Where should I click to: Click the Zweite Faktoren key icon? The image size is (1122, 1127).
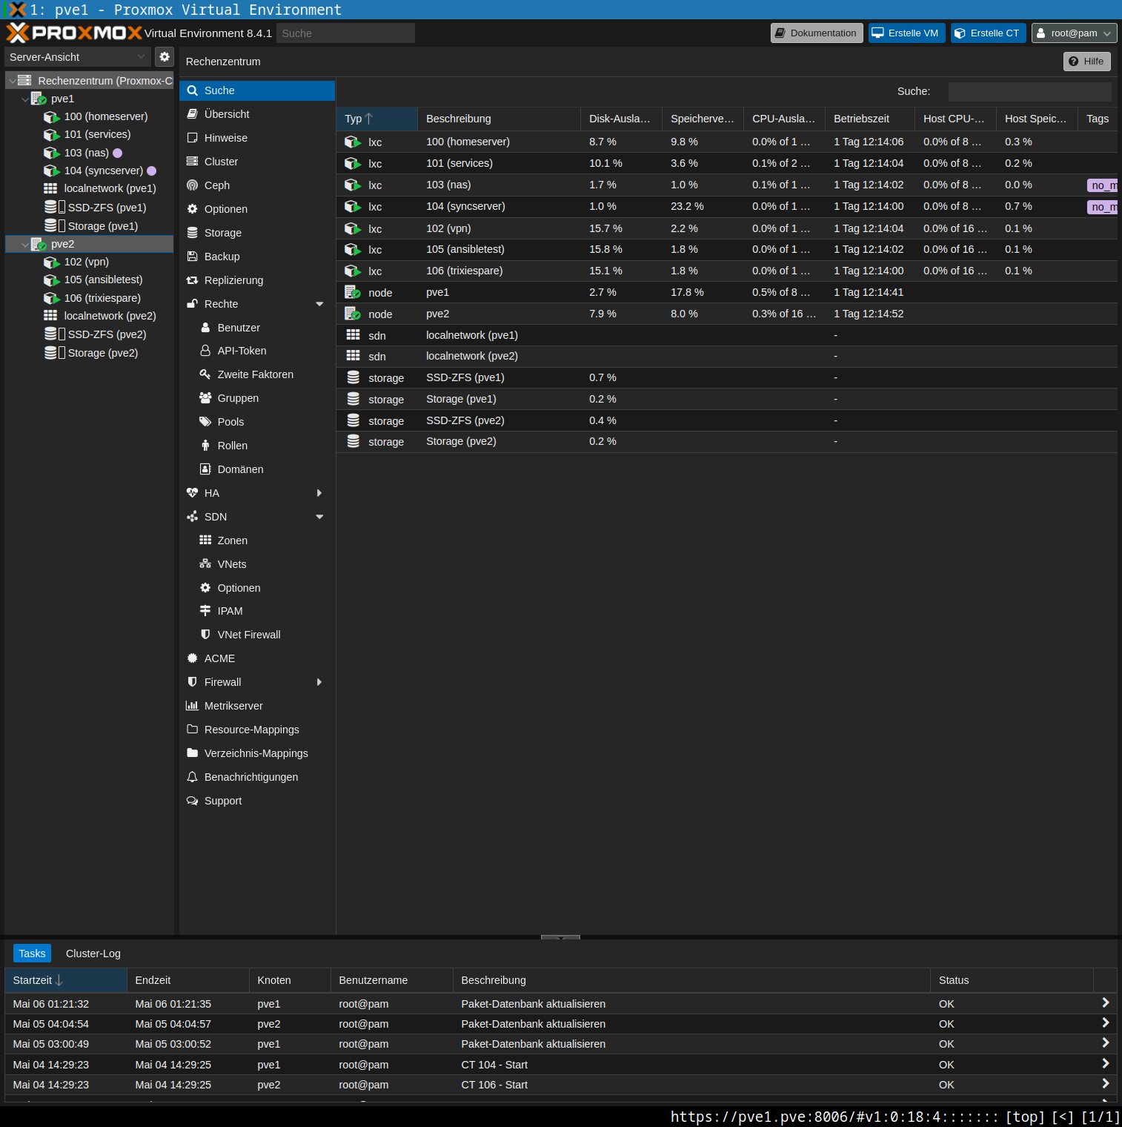pyautogui.click(x=205, y=374)
